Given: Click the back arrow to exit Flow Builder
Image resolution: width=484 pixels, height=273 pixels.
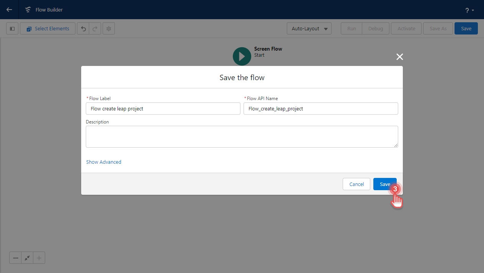Looking at the screenshot, I should click(8, 10).
